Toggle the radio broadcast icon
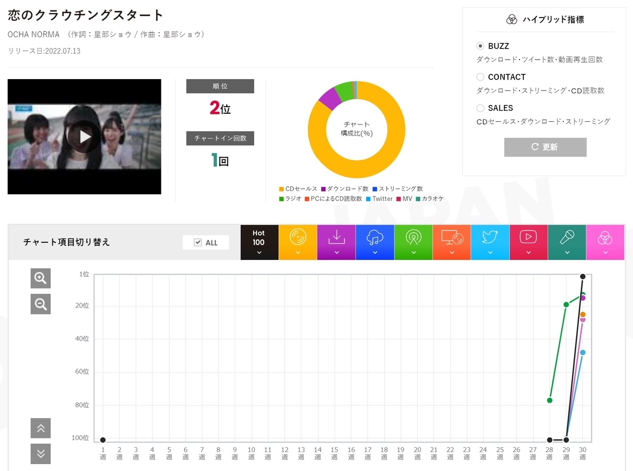The height and width of the screenshot is (471, 633). pyautogui.click(x=413, y=242)
